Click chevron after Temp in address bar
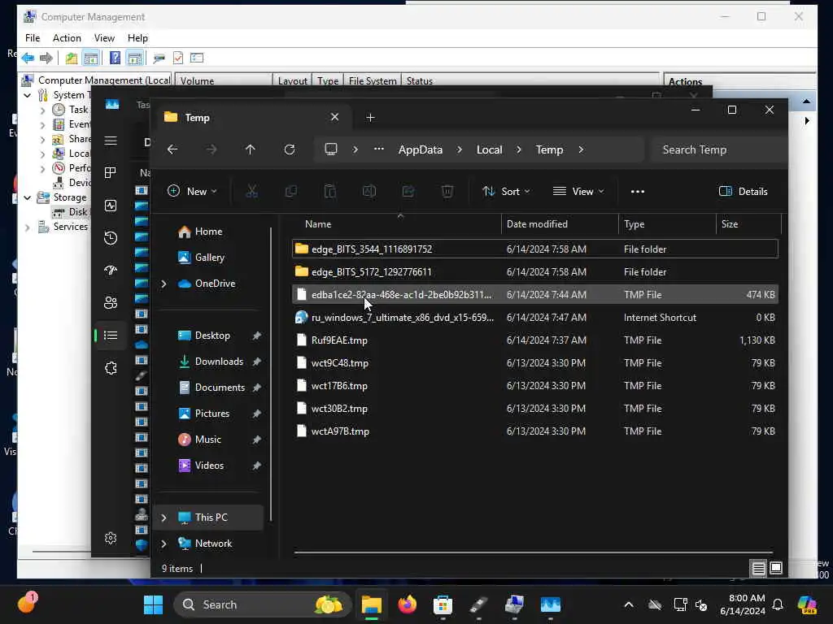 click(x=581, y=150)
